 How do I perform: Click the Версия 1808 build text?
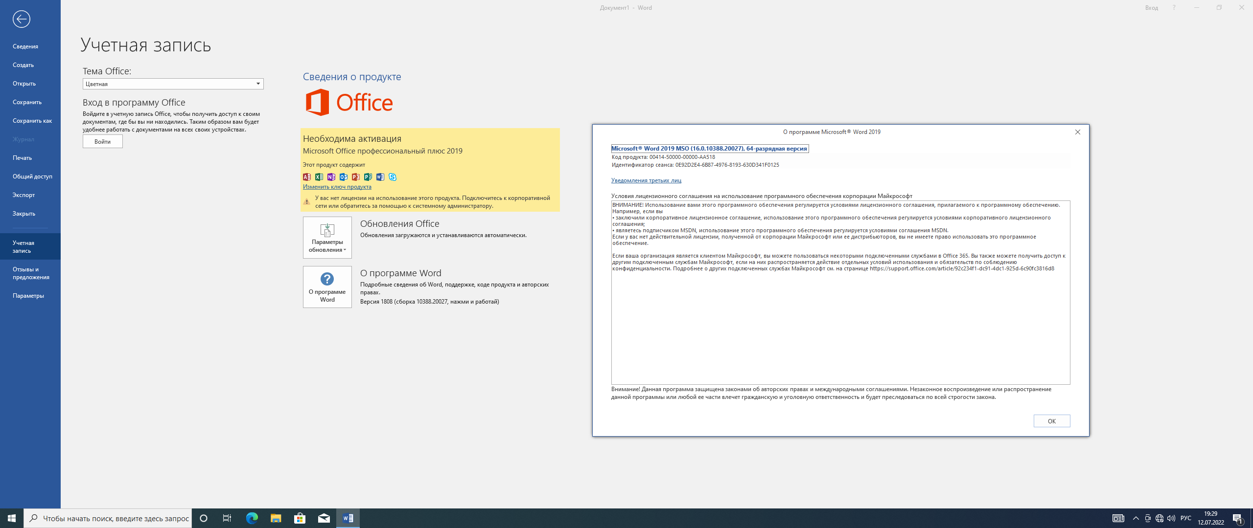point(429,302)
